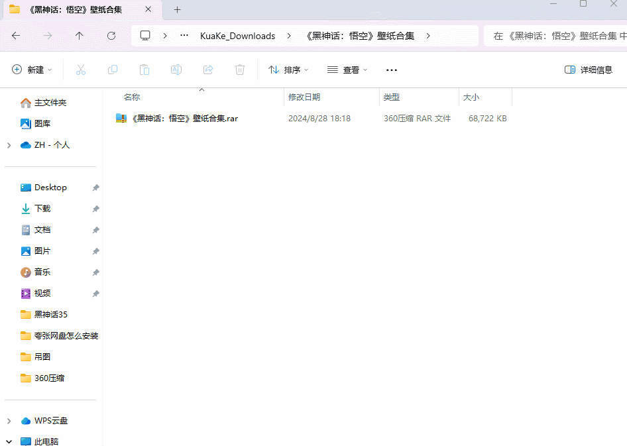
Task: Click the 68,722 KB size cell
Action: tap(487, 119)
